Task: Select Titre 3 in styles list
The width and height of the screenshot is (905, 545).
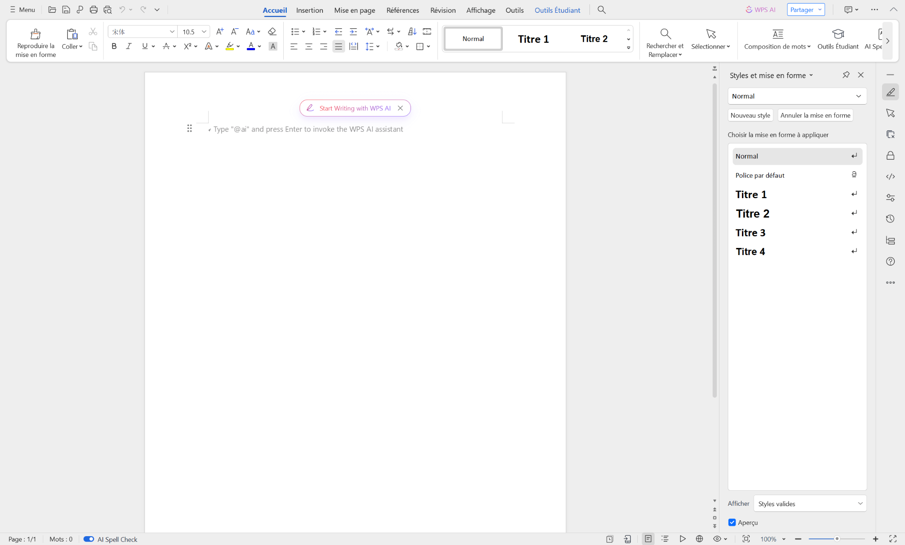Action: 750,233
